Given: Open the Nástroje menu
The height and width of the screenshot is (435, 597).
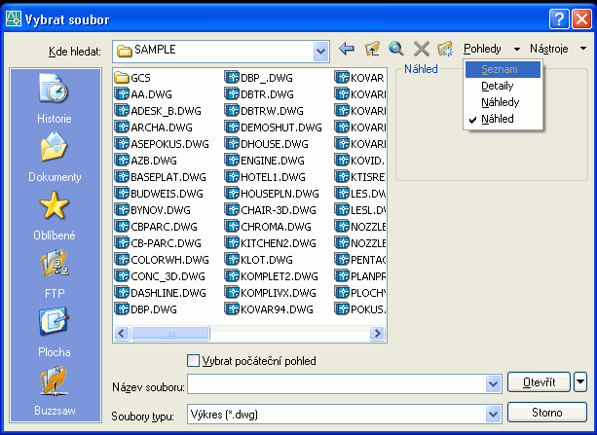Looking at the screenshot, I should pos(554,48).
